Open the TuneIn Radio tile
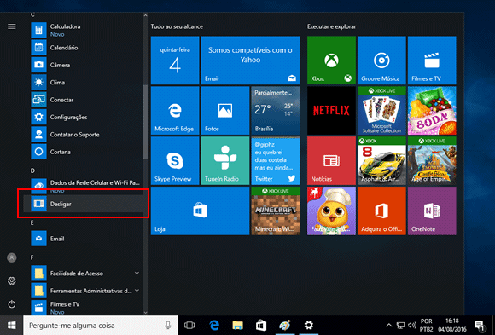The width and height of the screenshot is (495, 335). tap(225, 160)
